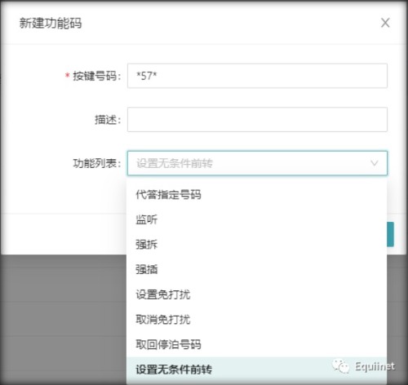Viewport: 408px width, 385px height.
Task: Collapse the 功能列表 dropdown using the chevron arrow
Action: [375, 163]
